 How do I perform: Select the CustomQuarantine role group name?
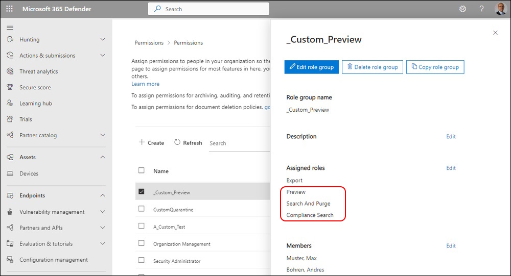click(x=173, y=210)
